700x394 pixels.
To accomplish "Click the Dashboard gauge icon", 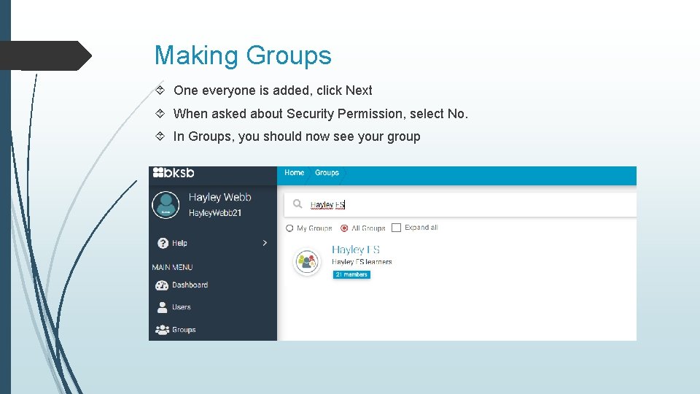I will pos(162,285).
